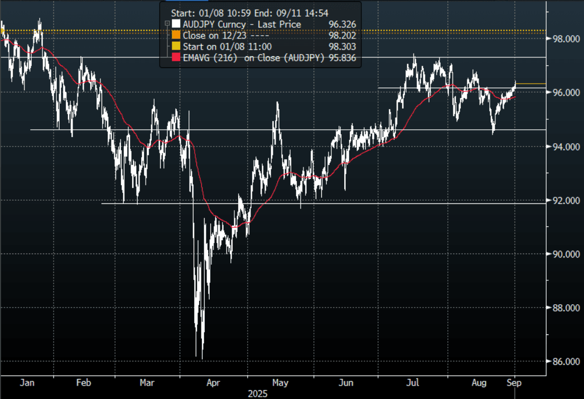The width and height of the screenshot is (584, 399).
Task: Open the yellow Start on 01/08 swatch
Action: pos(177,47)
